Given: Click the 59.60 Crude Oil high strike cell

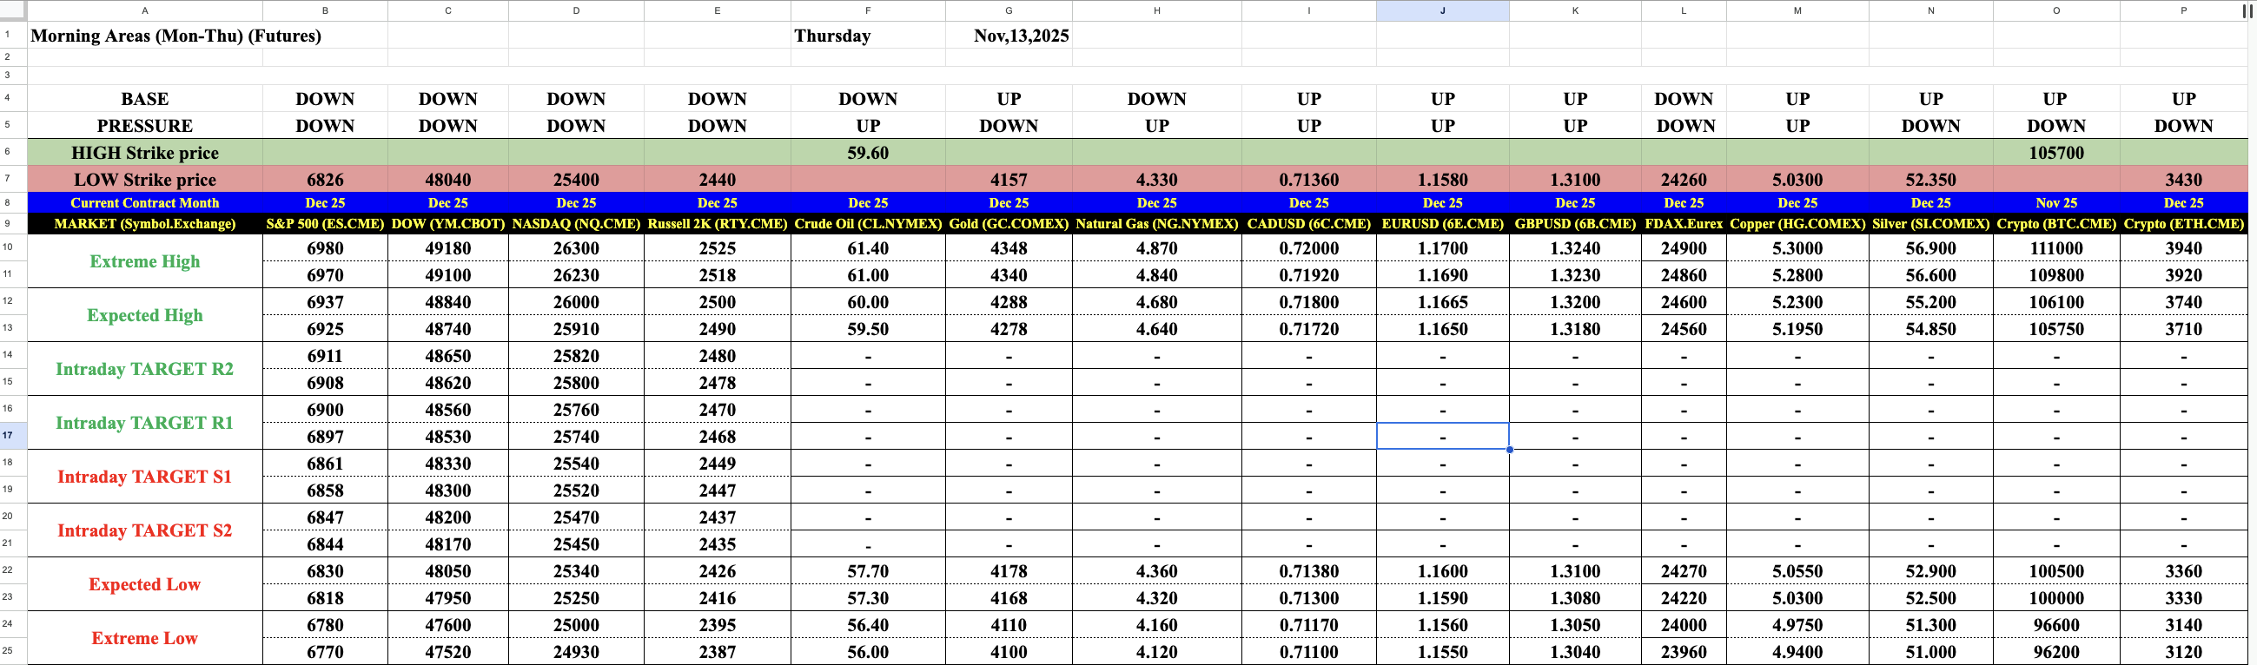Looking at the screenshot, I should tap(867, 152).
